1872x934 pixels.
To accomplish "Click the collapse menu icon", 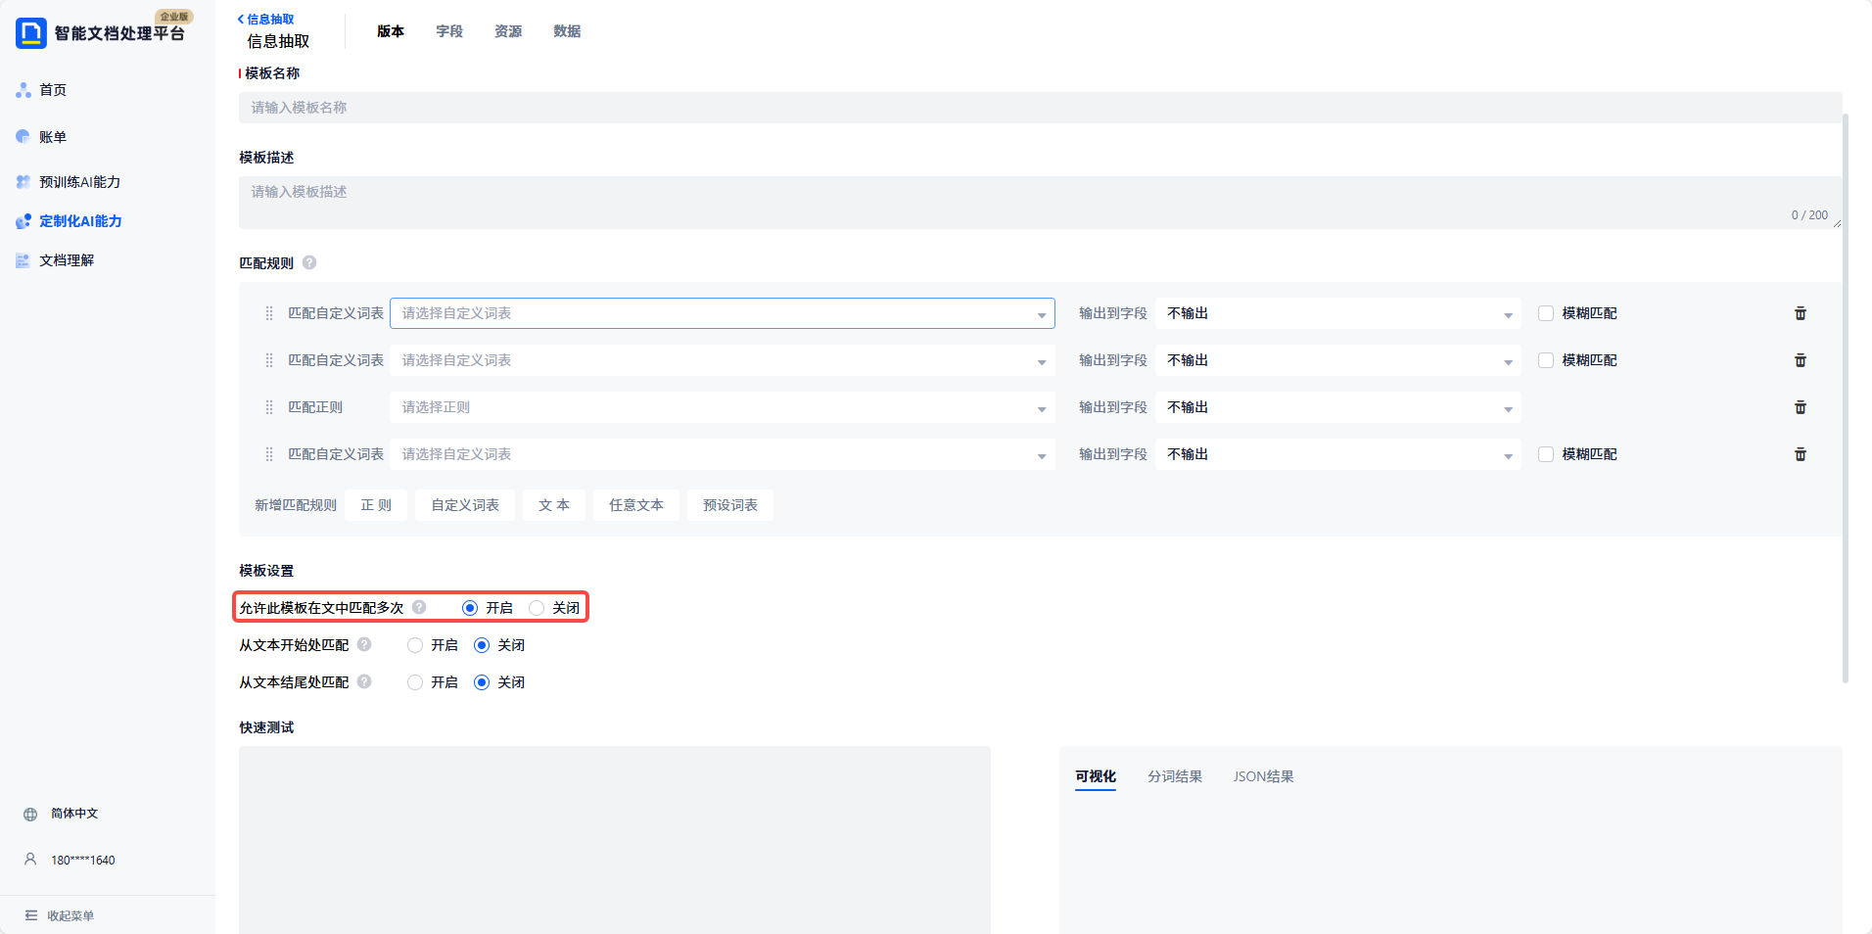I will (30, 915).
